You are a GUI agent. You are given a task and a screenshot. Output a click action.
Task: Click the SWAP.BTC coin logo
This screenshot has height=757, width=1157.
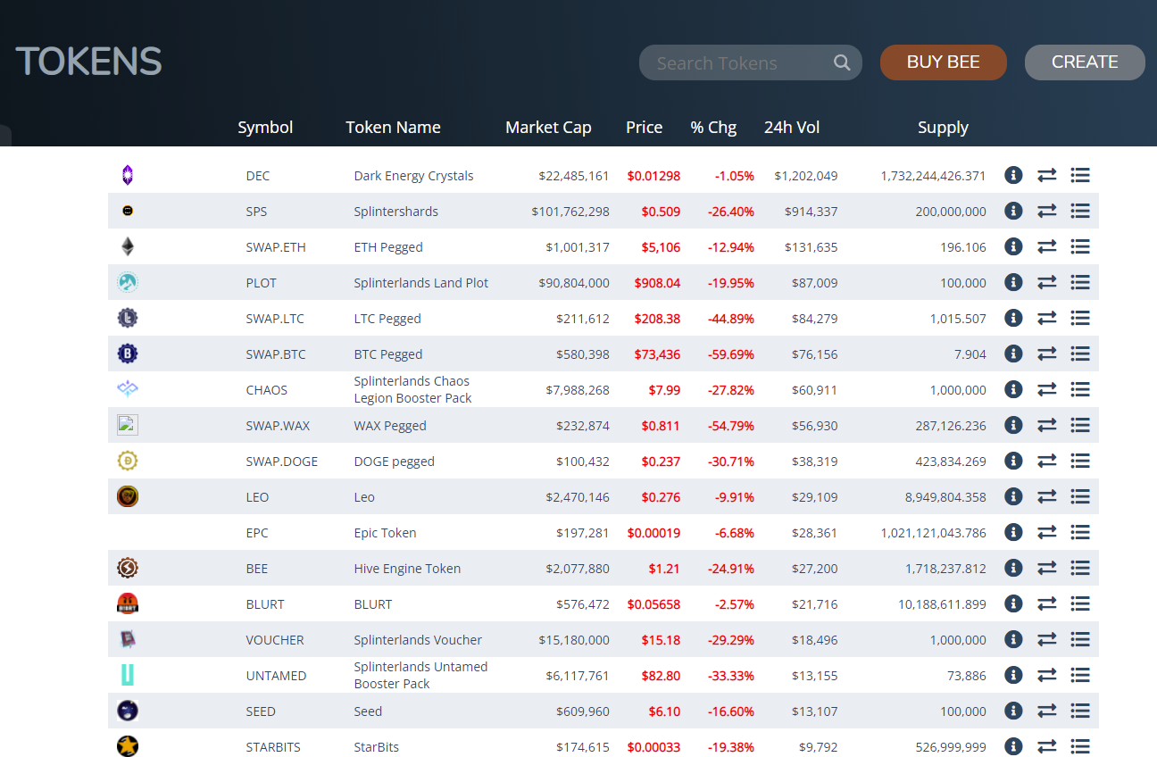tap(128, 354)
